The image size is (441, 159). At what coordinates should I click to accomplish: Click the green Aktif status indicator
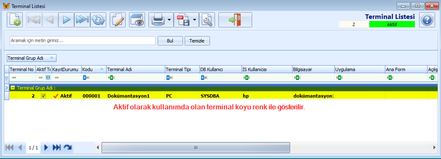coord(392,24)
